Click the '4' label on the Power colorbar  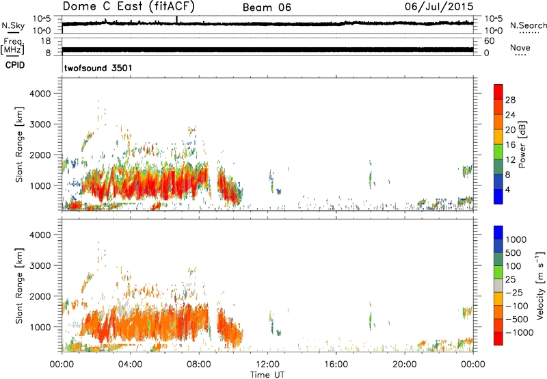[507, 189]
